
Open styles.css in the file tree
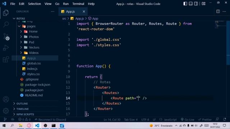pyautogui.click(x=35, y=74)
